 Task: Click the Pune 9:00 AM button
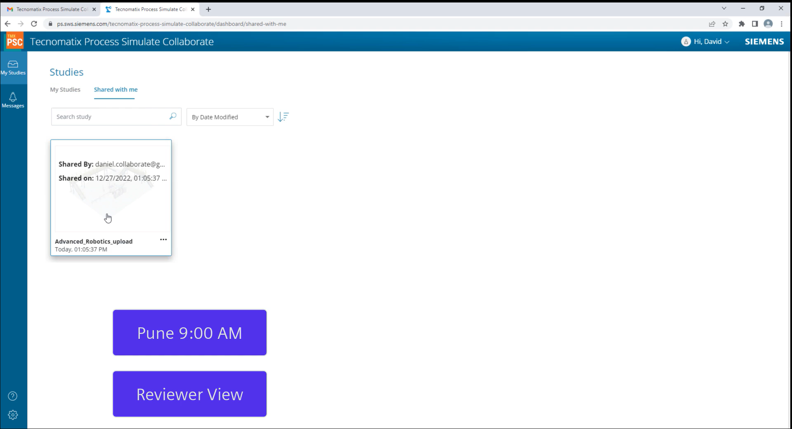coord(189,333)
